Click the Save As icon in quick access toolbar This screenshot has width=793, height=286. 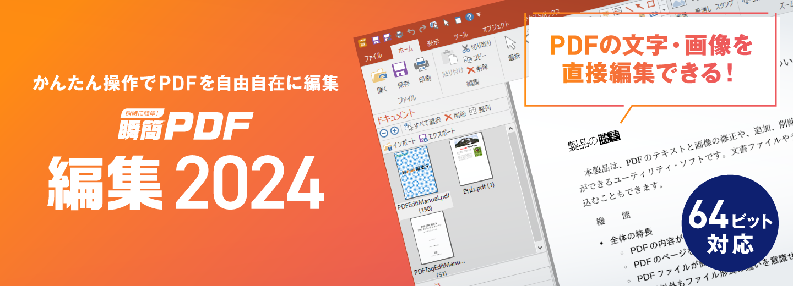[387, 37]
